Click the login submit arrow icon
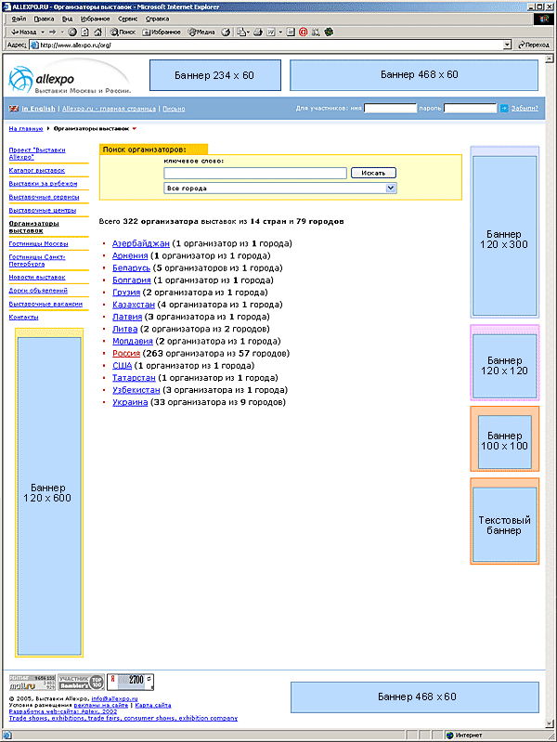 [504, 109]
